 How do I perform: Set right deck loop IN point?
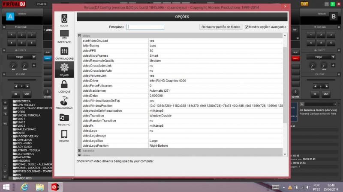coord(315,94)
